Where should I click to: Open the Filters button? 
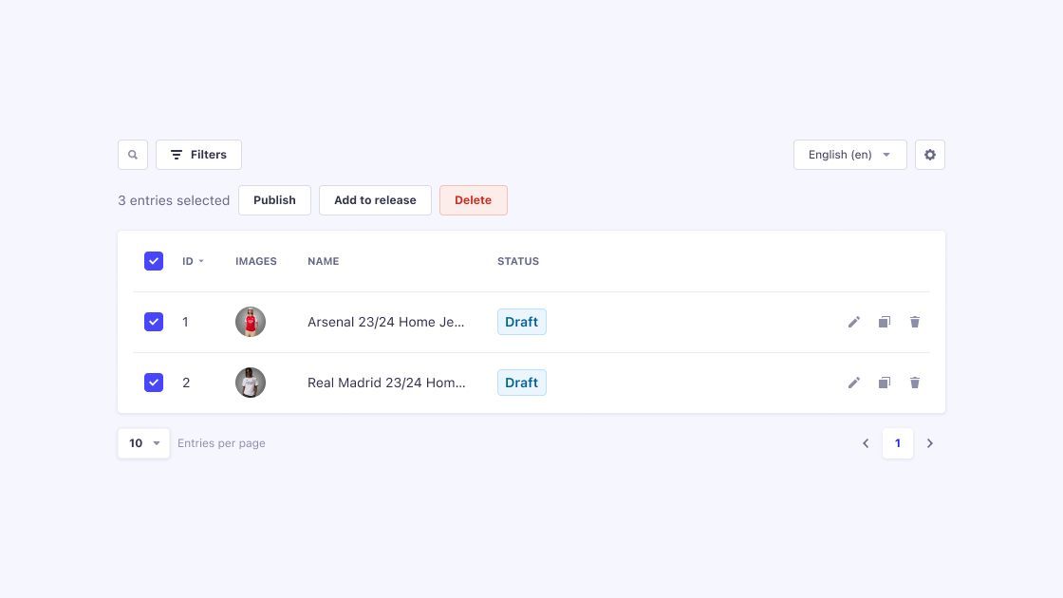point(198,155)
